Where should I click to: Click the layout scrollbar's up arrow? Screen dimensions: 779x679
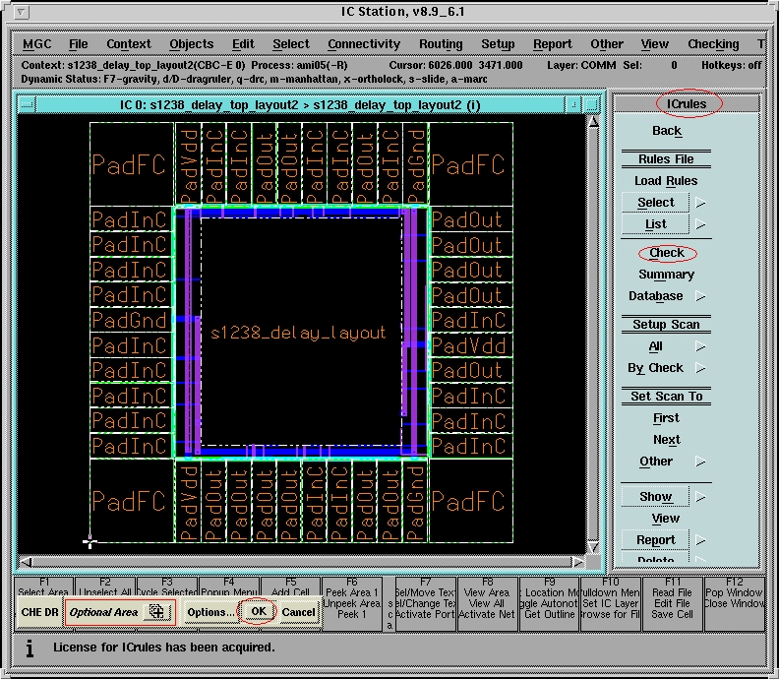point(592,124)
